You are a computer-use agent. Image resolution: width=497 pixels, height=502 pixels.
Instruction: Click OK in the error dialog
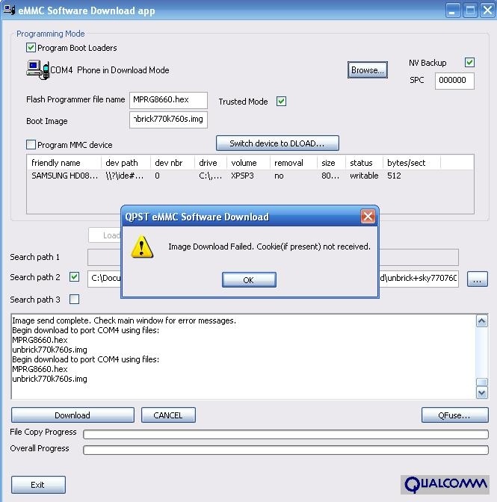click(x=249, y=280)
